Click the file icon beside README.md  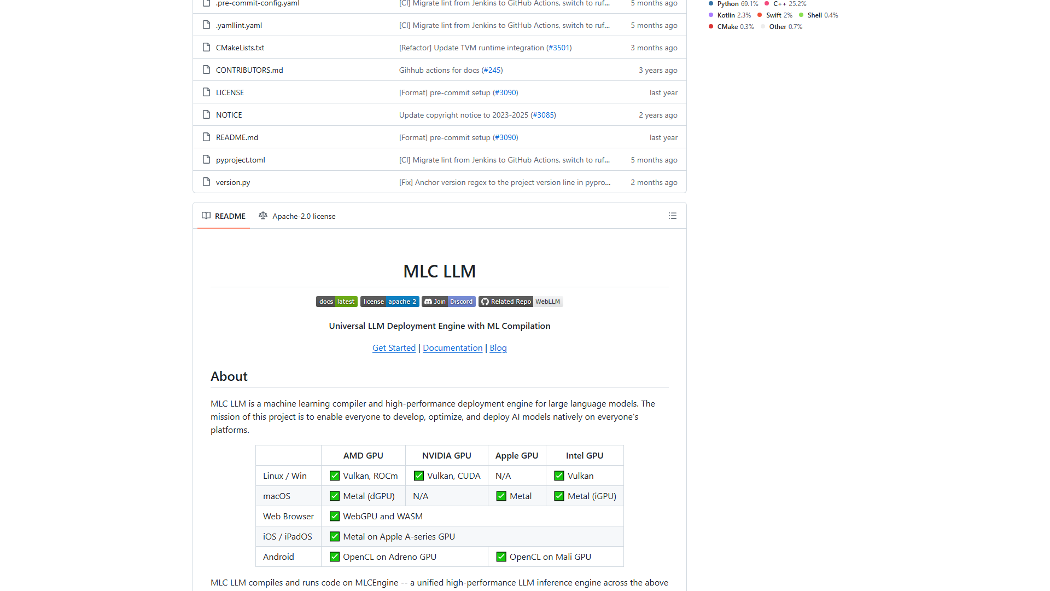(206, 137)
